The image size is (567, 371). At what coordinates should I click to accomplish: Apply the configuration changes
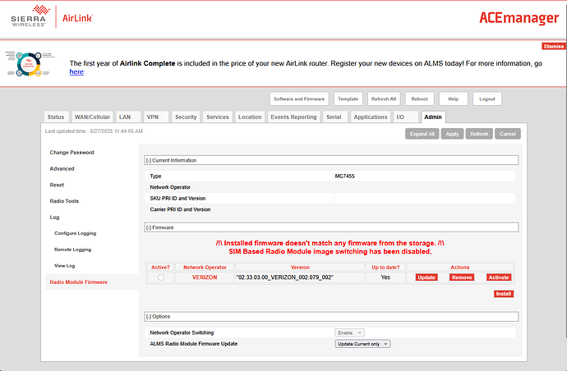coord(452,134)
